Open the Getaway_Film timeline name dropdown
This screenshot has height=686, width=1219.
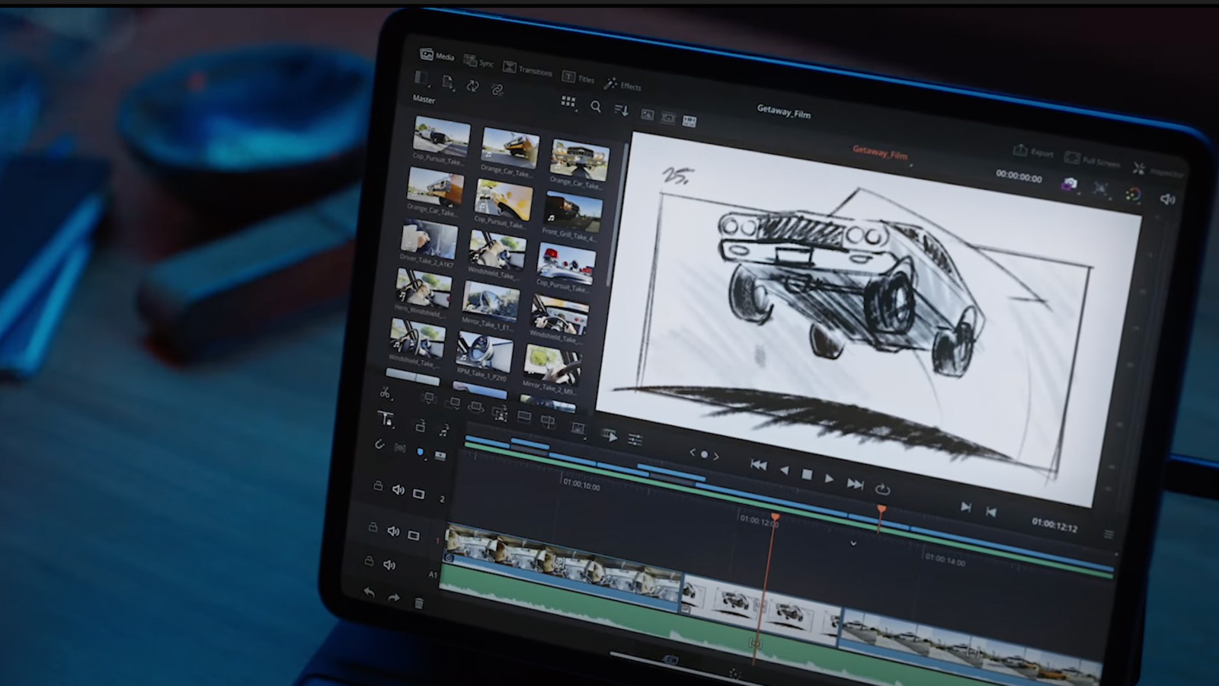pos(881,152)
